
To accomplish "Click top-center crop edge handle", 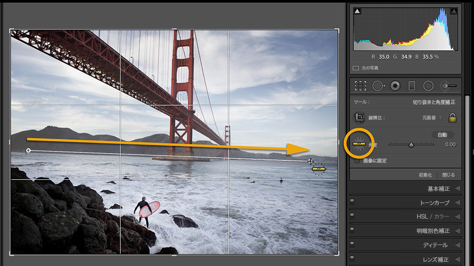I will click(x=174, y=29).
